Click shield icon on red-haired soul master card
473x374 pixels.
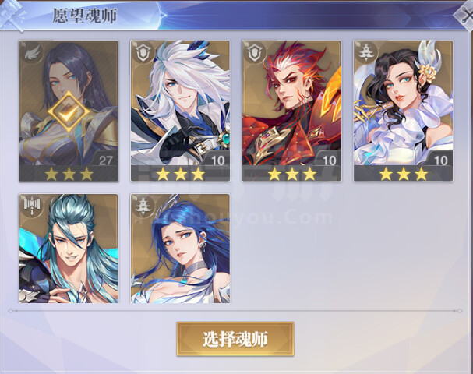pos(254,54)
